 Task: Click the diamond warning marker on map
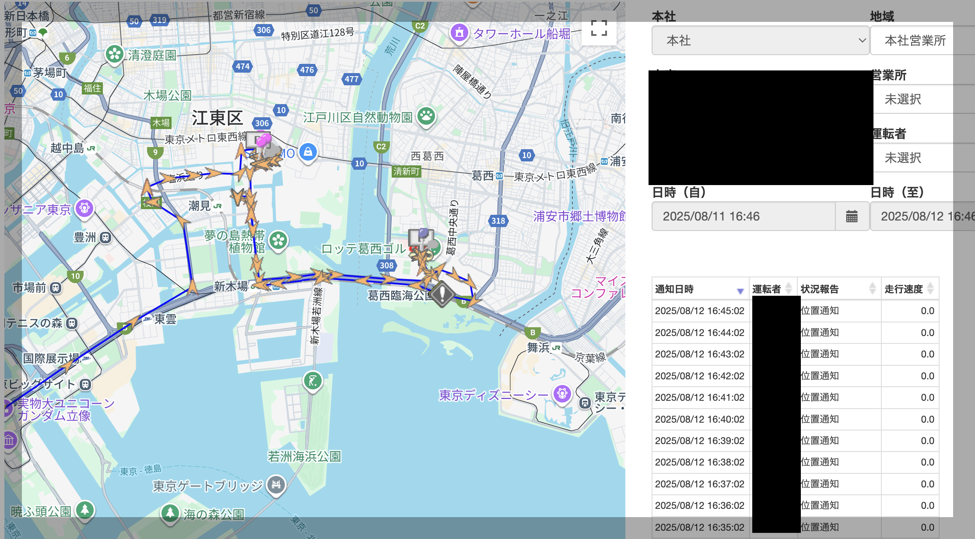pyautogui.click(x=442, y=294)
